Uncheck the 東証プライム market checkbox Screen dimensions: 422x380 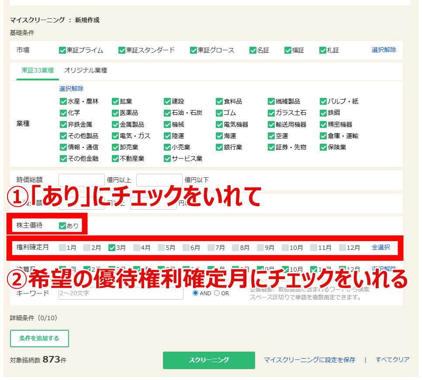pyautogui.click(x=62, y=50)
